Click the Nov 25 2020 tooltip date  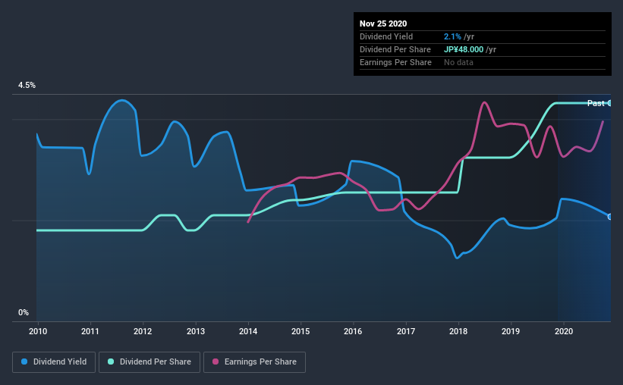383,23
